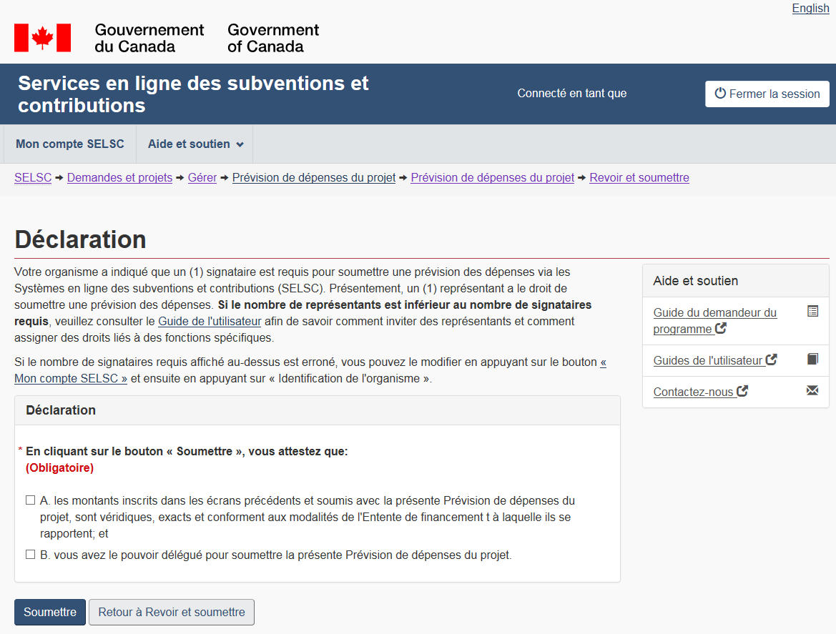
Task: Click the external-link icon after Guides de l'utilisateur
Action: click(772, 360)
